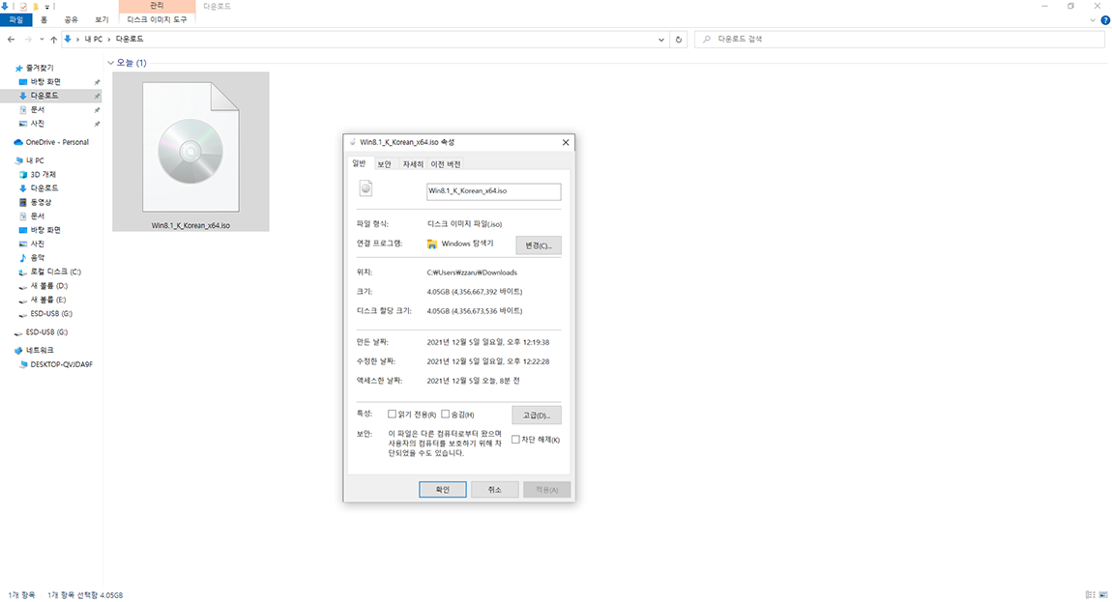1112x602 pixels.
Task: Click the 다운로드 검색 search box
Action: [899, 39]
